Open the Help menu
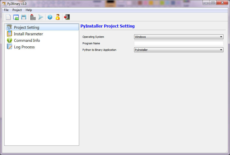230x155 pixels. click(x=29, y=10)
